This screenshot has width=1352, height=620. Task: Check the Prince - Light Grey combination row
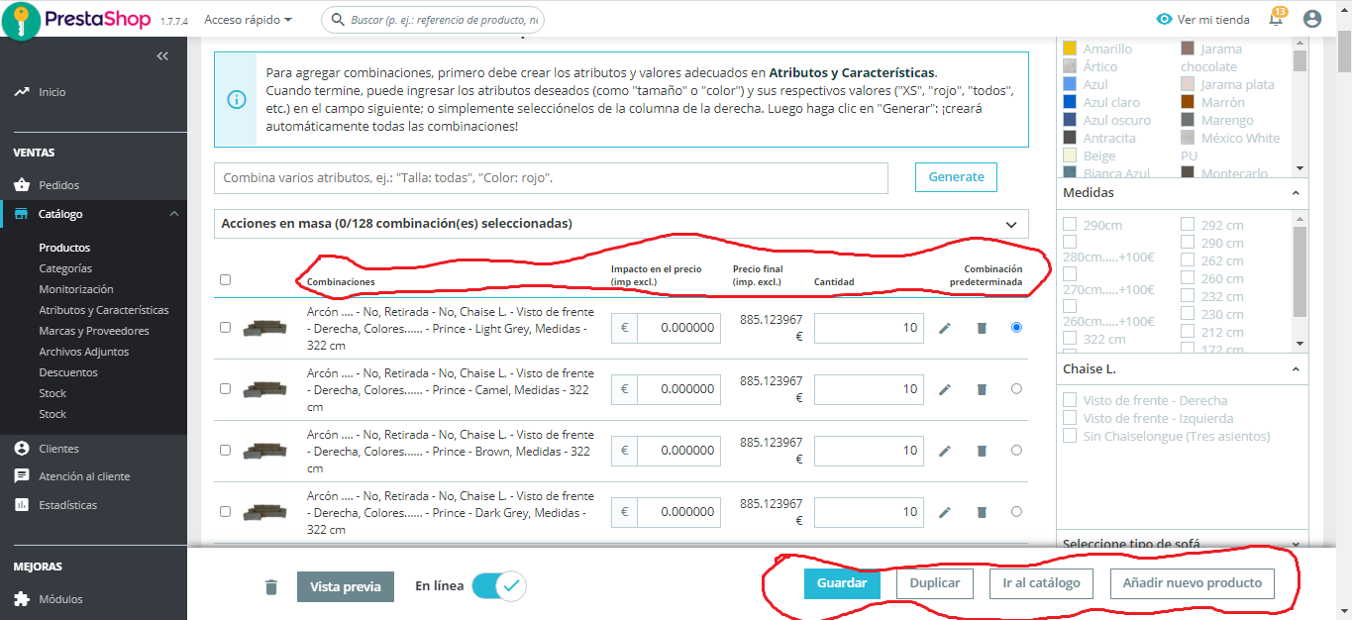coord(225,327)
